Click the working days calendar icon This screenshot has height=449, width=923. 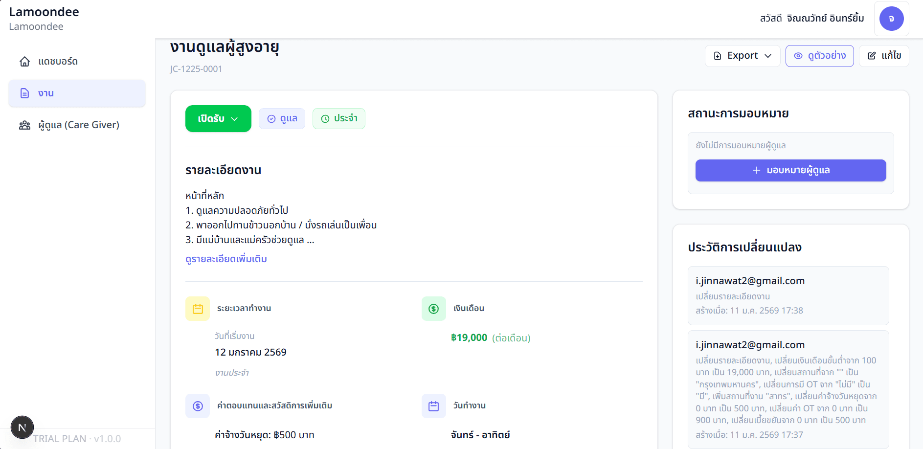[x=433, y=406]
